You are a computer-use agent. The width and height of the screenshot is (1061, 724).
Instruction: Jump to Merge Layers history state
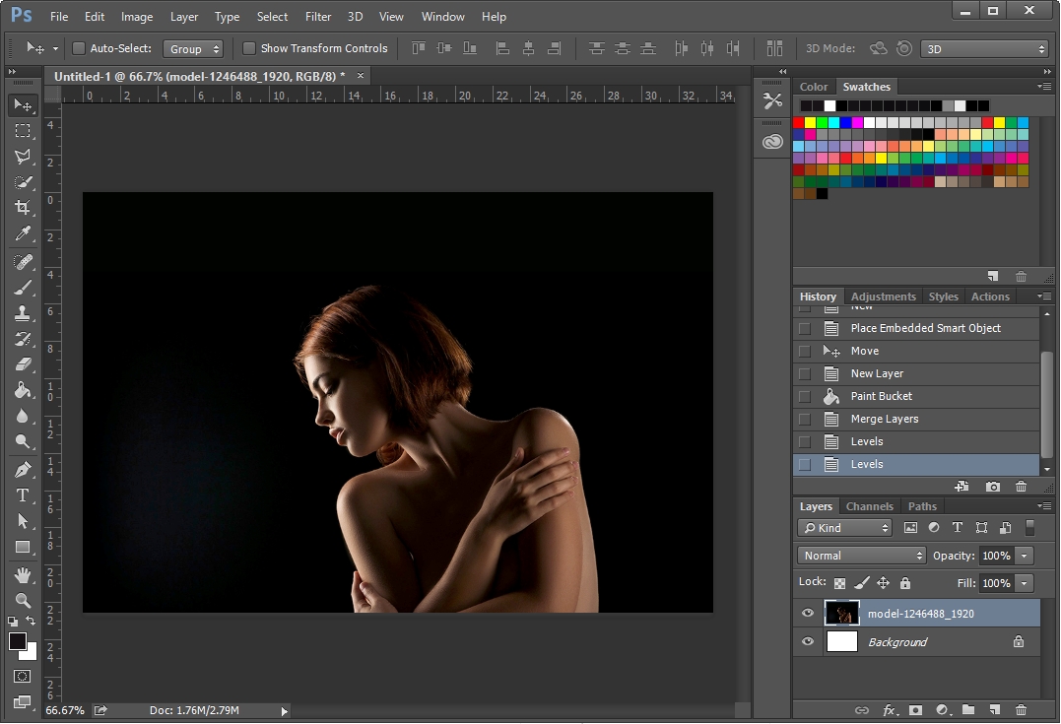885,419
